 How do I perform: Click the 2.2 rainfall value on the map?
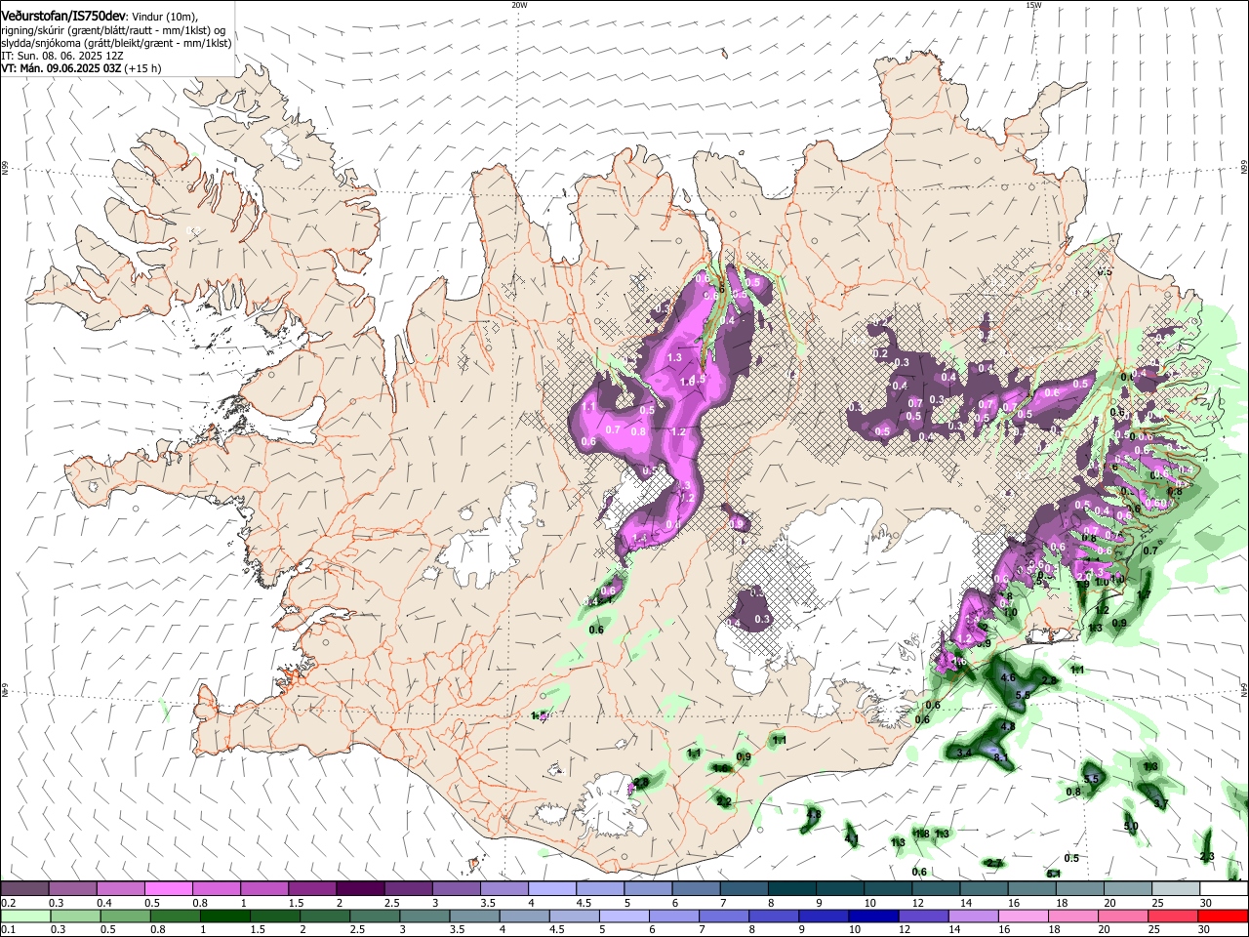click(x=724, y=801)
